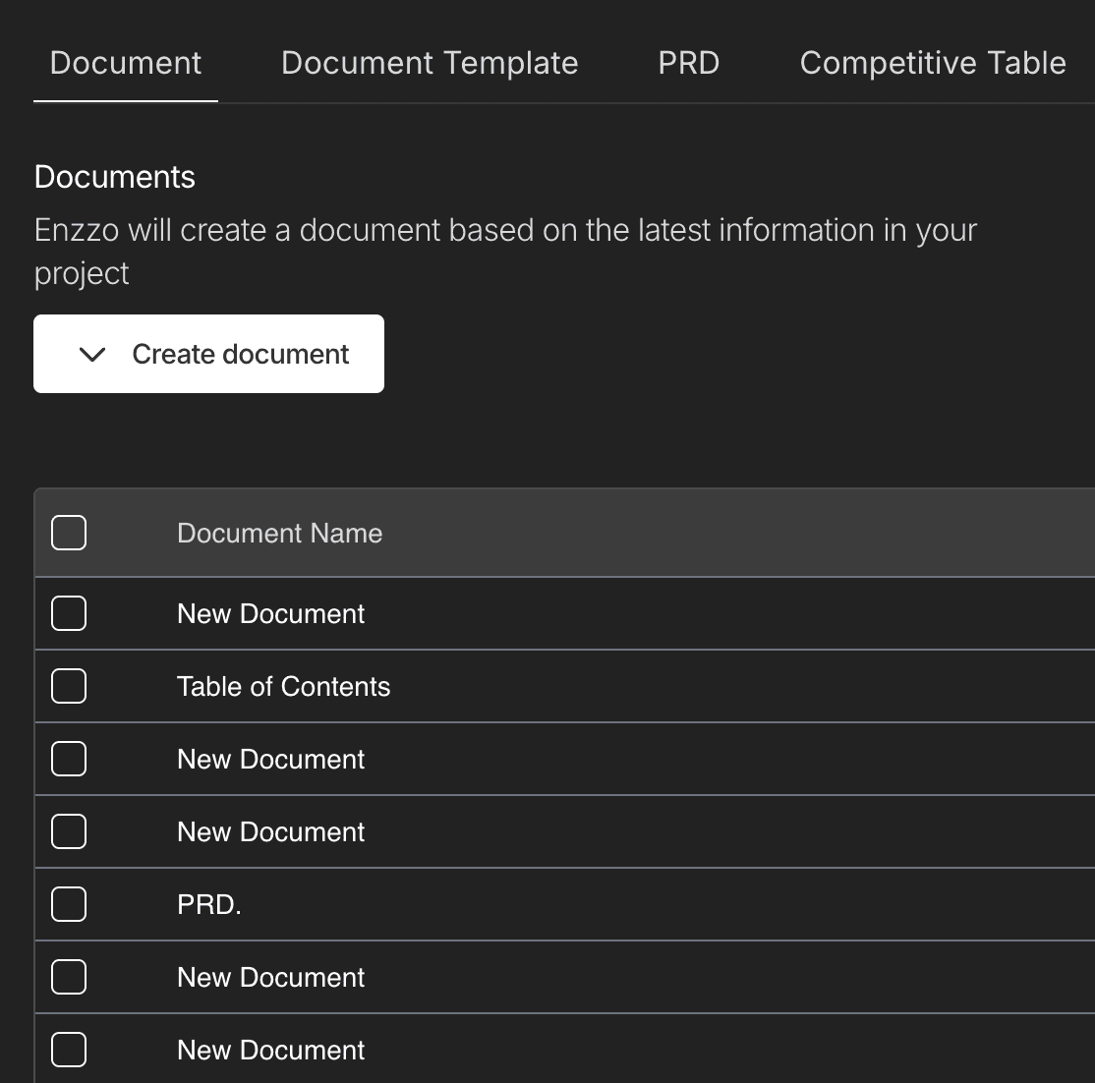The height and width of the screenshot is (1083, 1095).
Task: Tick the checkbox of the second New Document
Action: 69,759
